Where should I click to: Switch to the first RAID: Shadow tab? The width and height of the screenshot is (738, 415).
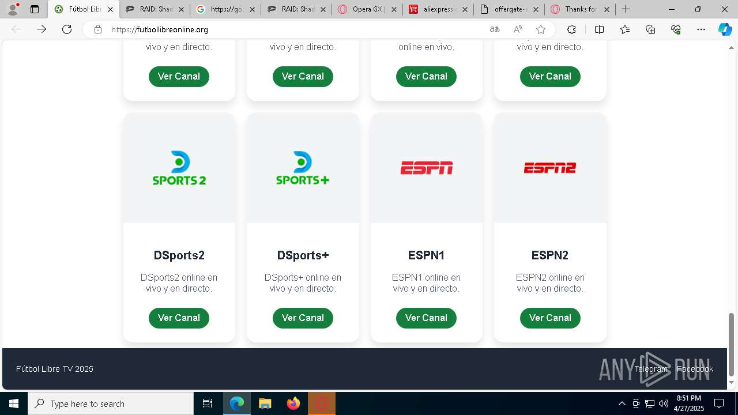pyautogui.click(x=154, y=9)
